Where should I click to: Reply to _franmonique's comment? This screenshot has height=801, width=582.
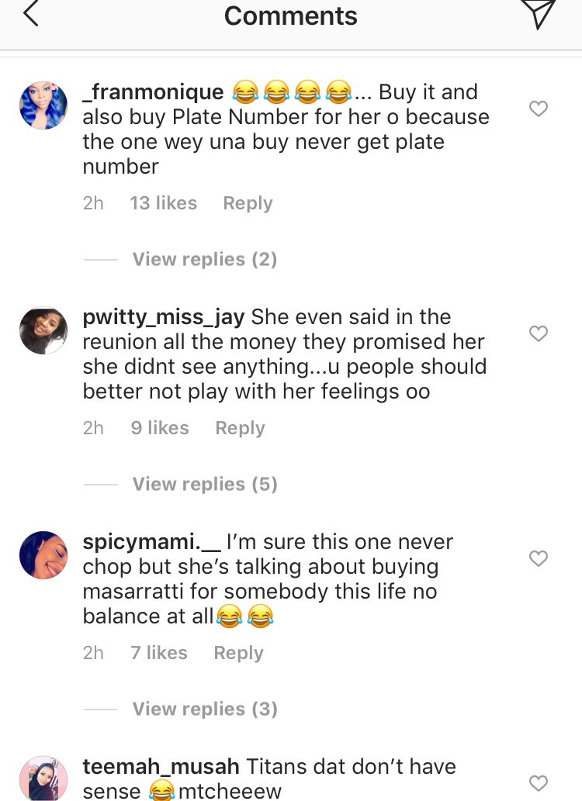pyautogui.click(x=248, y=203)
